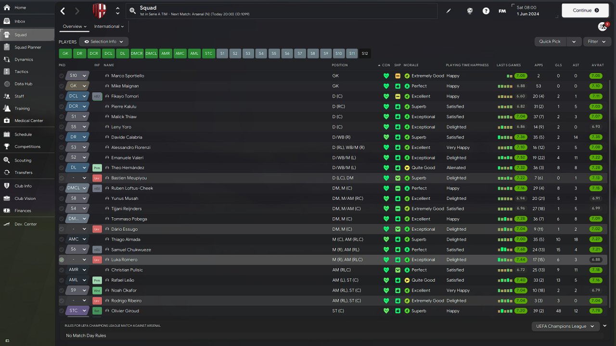Select the STC position slot

click(x=208, y=53)
